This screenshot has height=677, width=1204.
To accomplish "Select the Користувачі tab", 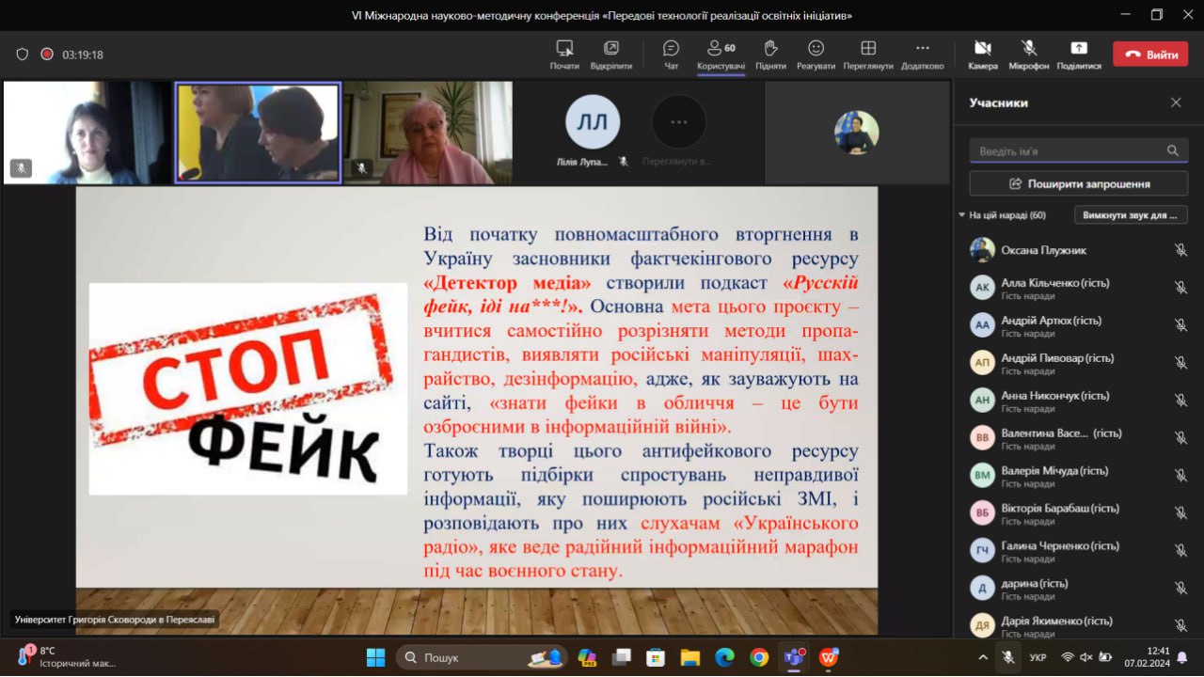I will (721, 55).
